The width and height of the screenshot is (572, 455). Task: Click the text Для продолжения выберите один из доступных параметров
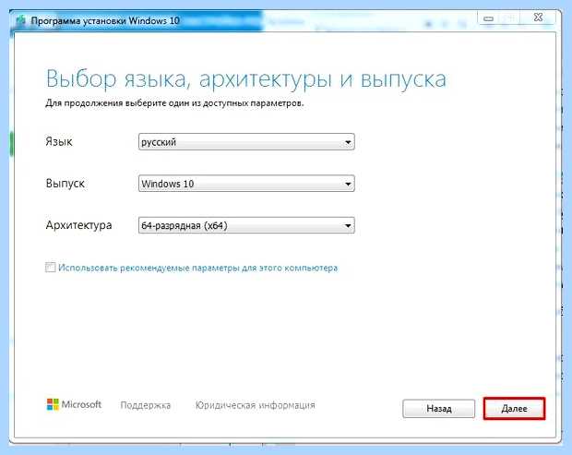(x=174, y=103)
